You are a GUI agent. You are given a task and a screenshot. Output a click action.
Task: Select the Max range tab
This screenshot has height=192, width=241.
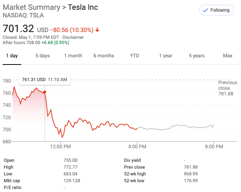228,55
